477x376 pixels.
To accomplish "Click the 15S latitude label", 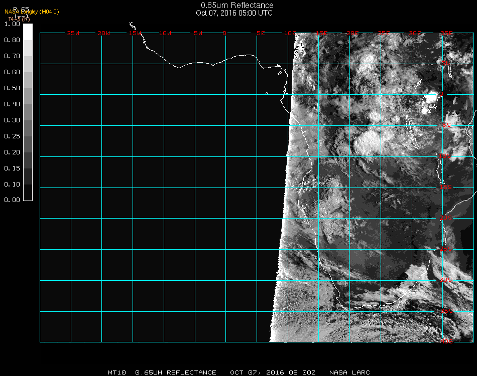I will [x=446, y=187].
